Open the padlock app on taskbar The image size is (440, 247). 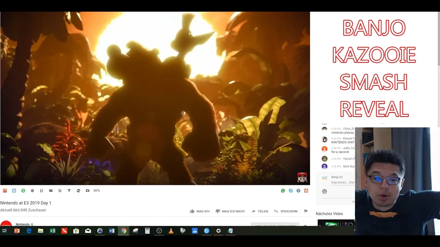[100, 231]
